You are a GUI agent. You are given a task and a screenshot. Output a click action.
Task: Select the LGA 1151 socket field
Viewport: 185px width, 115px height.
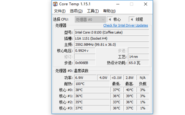pos(112,38)
